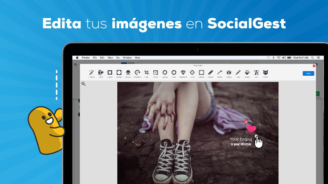Select the pink heart sticker
Screen dimensions: 328x184
pos(251,129)
